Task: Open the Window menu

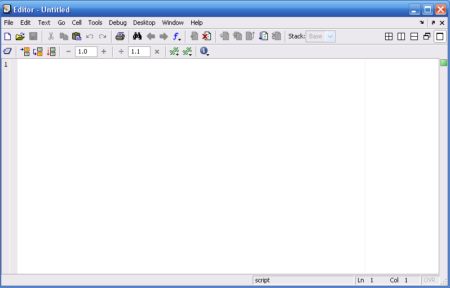Action: (173, 23)
